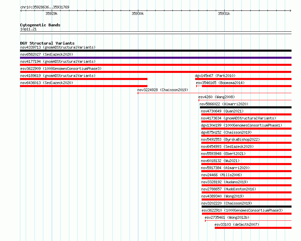The width and height of the screenshot is (301, 241).
Task: Click nsv3328192 Audano2019 label
Action: pos(225,182)
